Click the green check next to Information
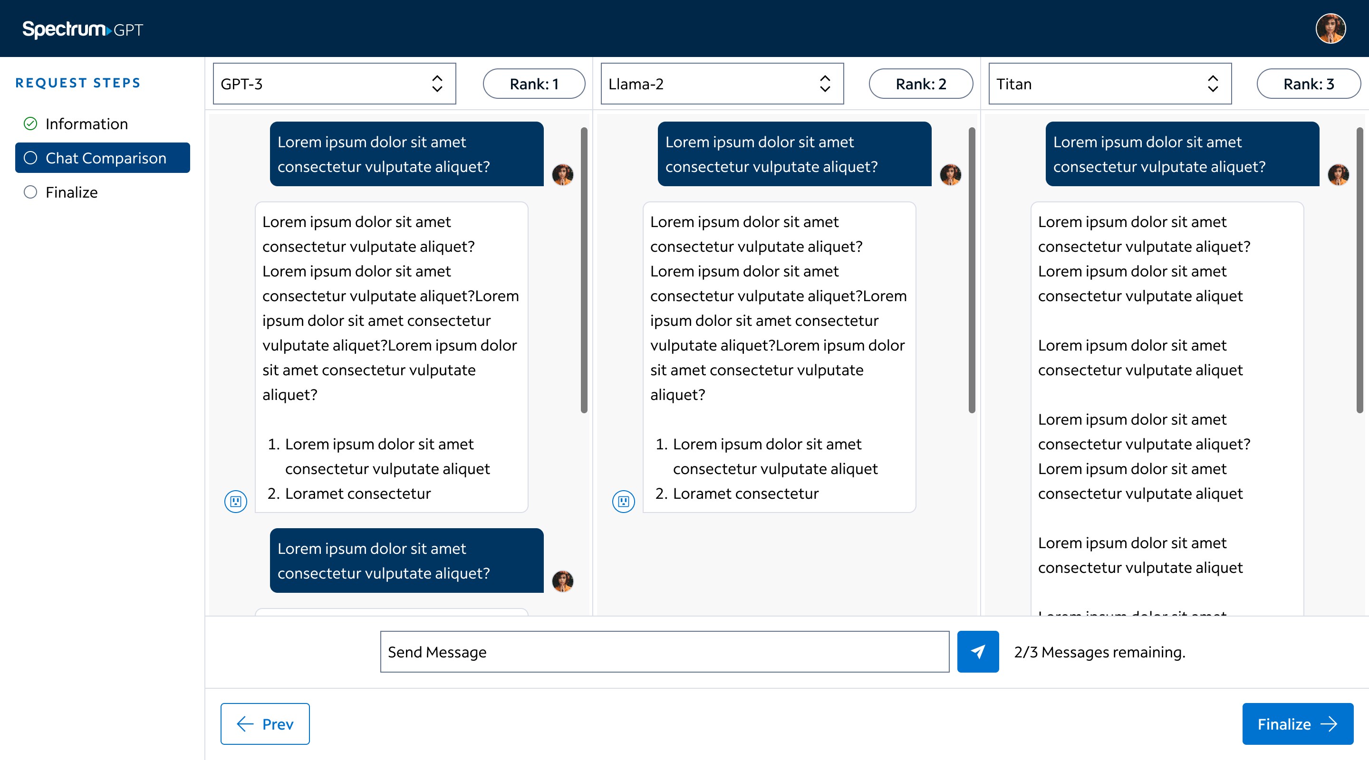 (x=30, y=124)
